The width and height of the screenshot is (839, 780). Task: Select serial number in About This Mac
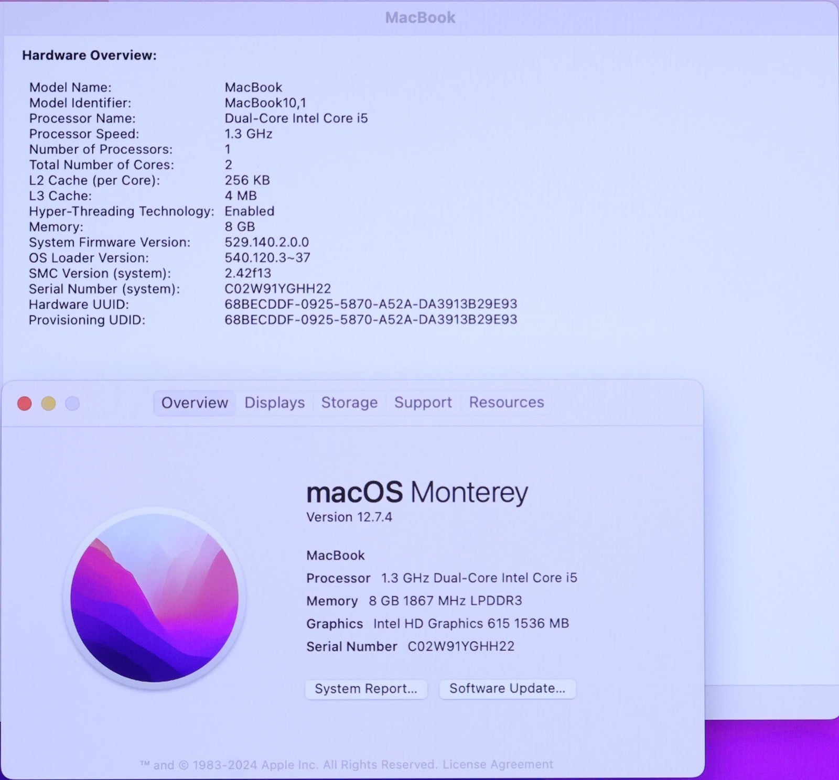point(461,646)
